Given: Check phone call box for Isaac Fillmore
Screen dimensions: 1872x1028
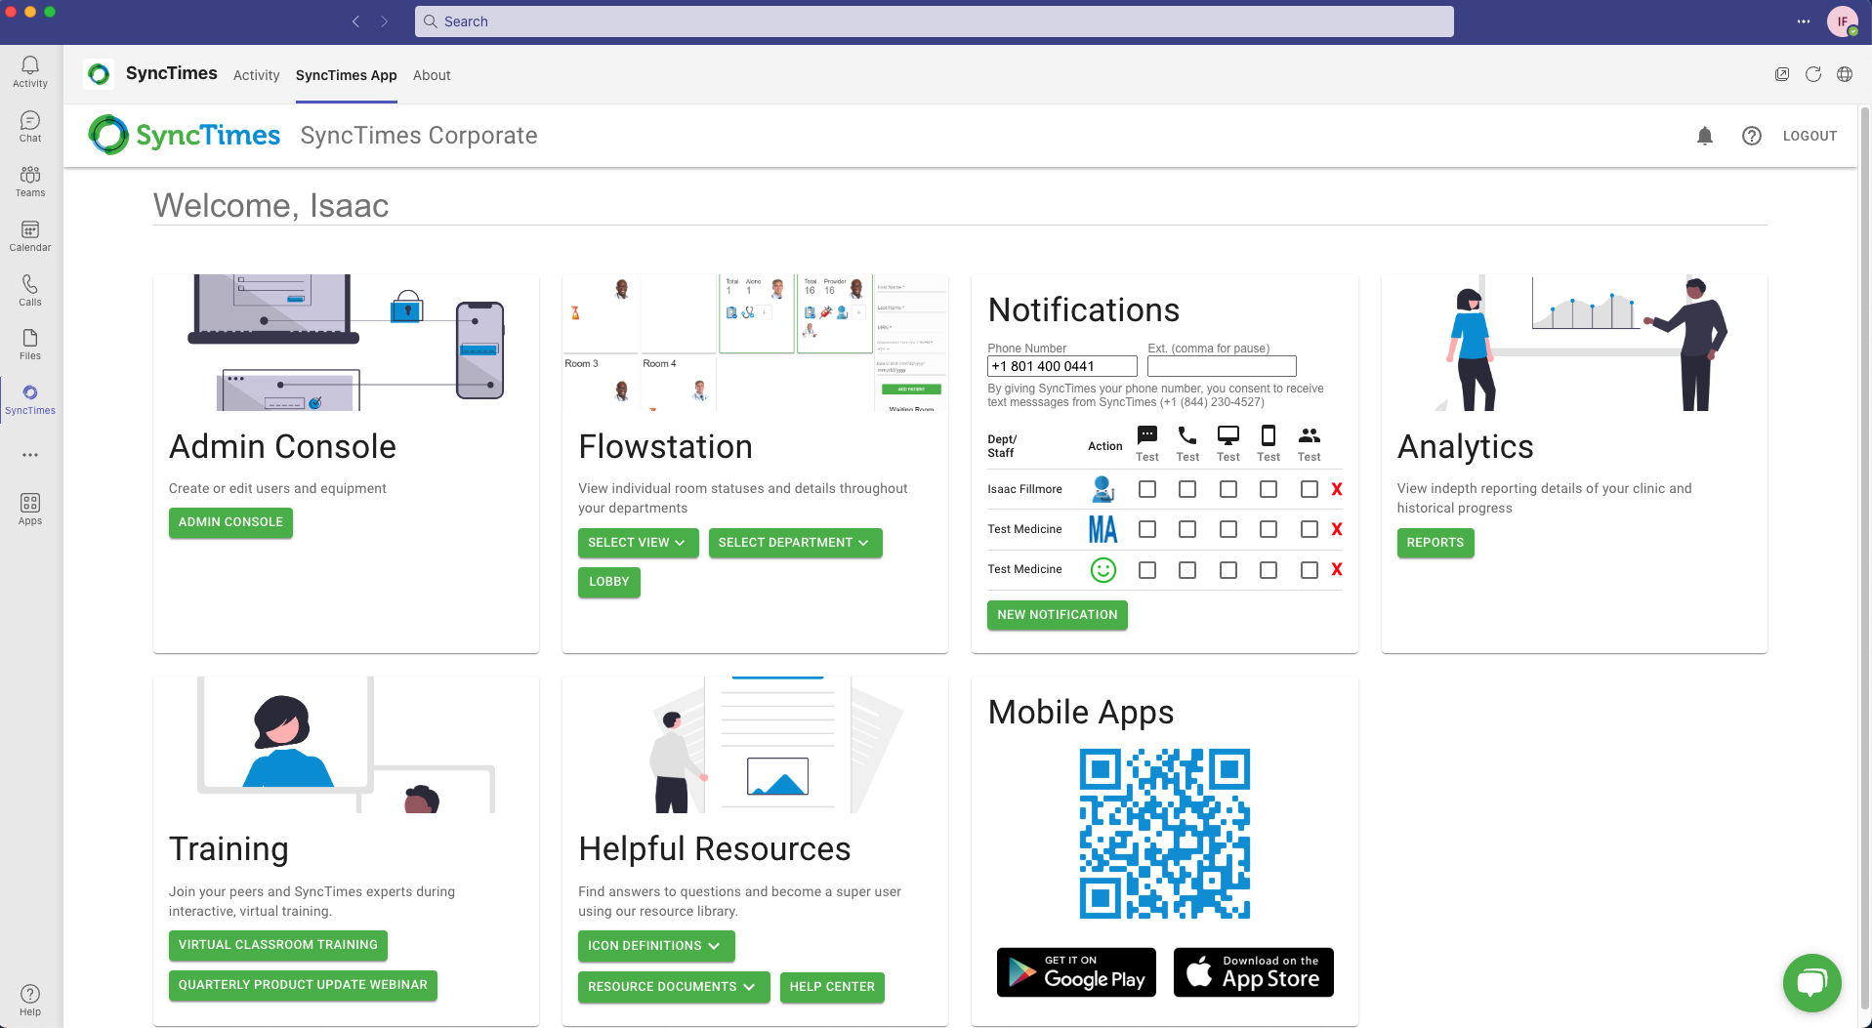Looking at the screenshot, I should 1187,489.
